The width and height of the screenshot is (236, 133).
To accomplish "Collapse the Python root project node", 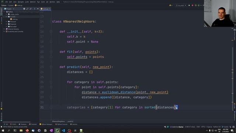I will point(4,12).
